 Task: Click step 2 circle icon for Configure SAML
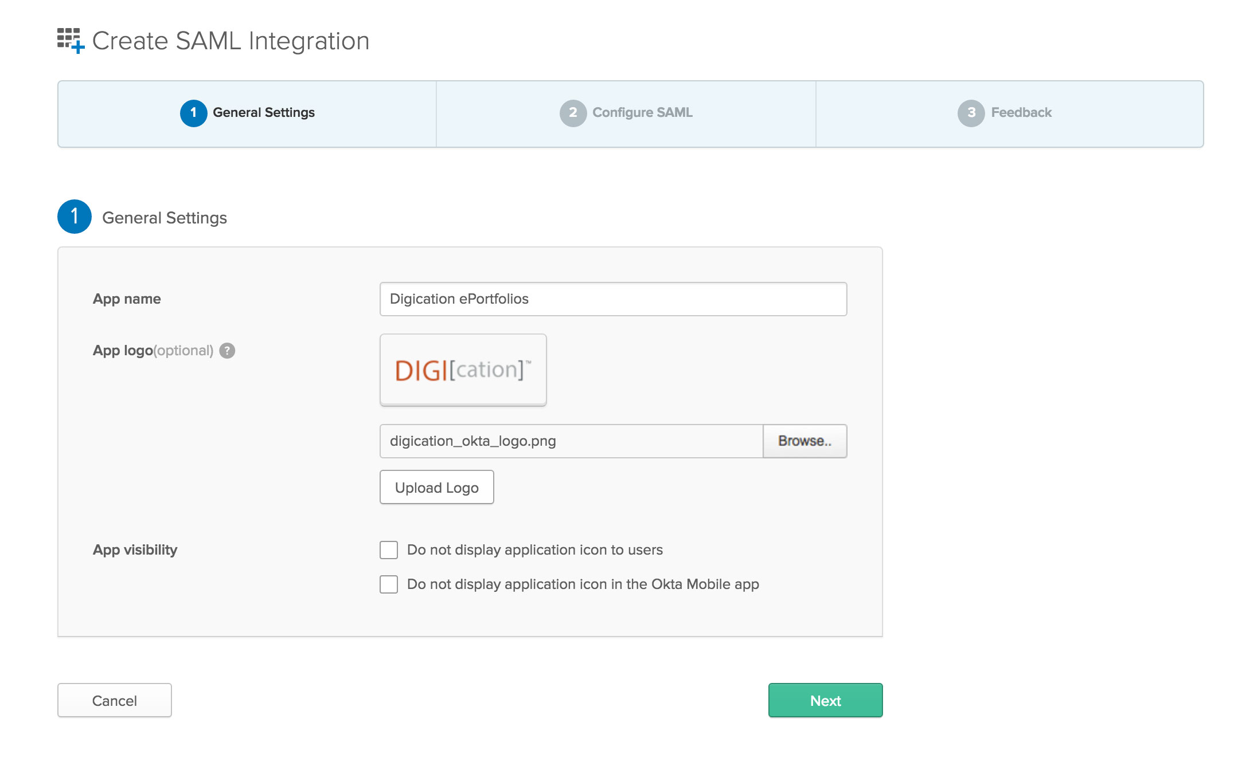[x=573, y=113]
